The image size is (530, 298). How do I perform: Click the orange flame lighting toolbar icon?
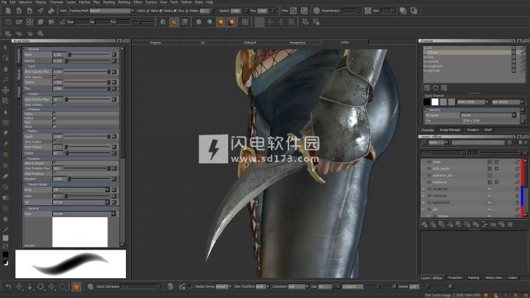click(174, 22)
